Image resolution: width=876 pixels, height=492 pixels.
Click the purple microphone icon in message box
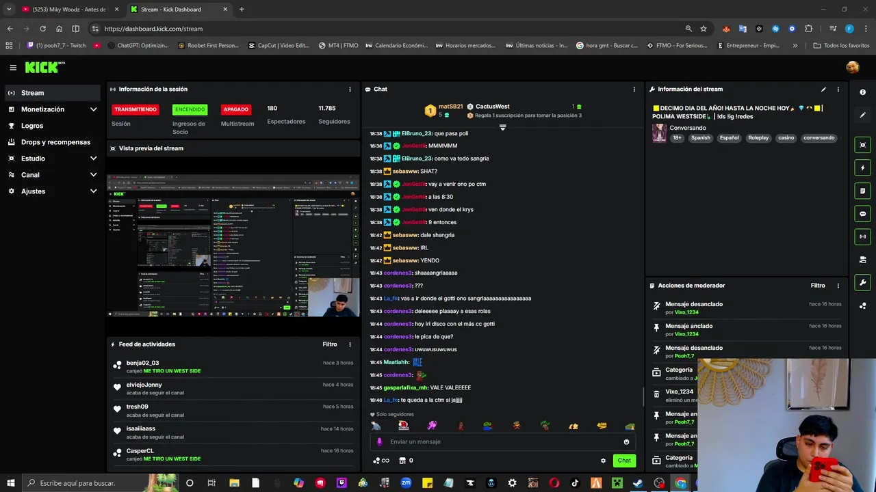(380, 442)
